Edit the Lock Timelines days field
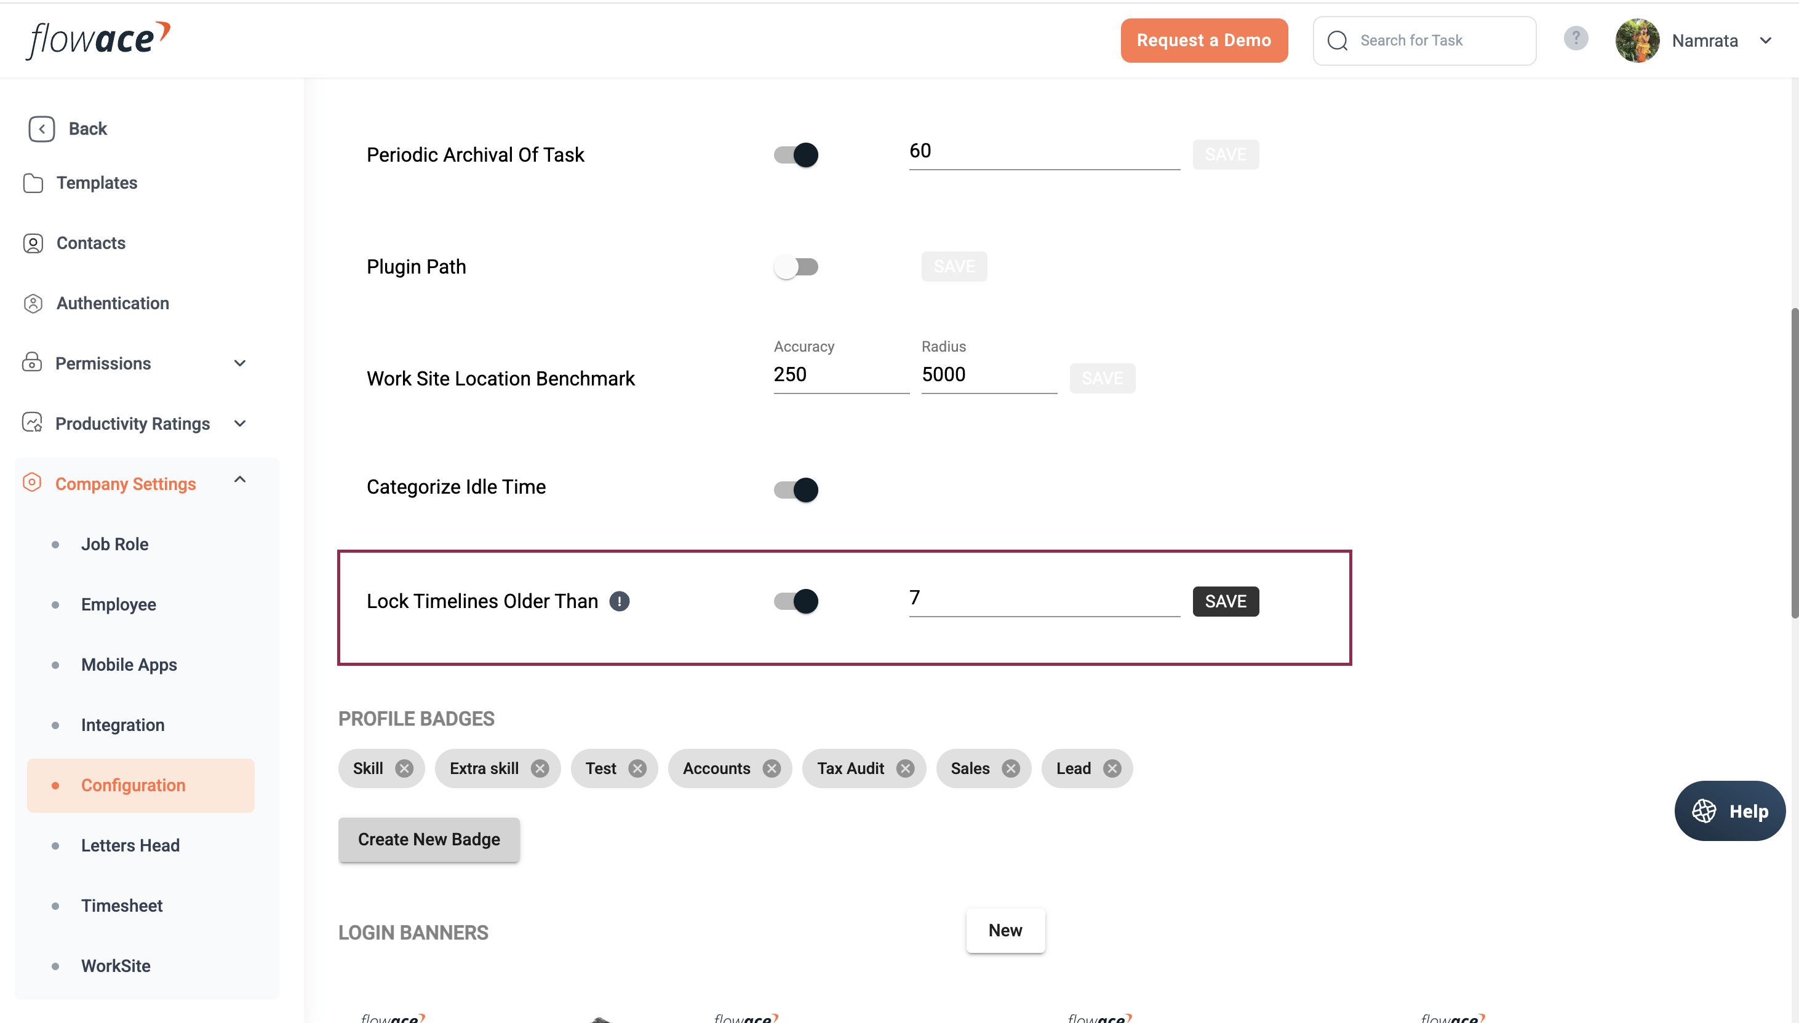Viewport: 1799px width, 1023px height. pos(1044,599)
